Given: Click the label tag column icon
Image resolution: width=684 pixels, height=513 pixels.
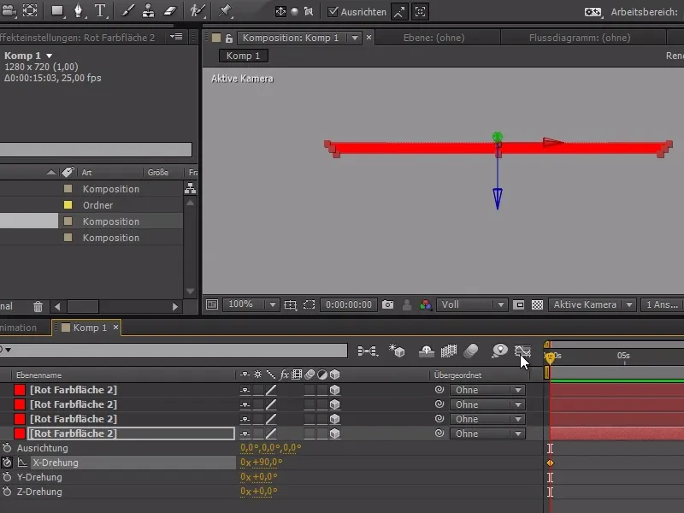Looking at the screenshot, I should 68,172.
